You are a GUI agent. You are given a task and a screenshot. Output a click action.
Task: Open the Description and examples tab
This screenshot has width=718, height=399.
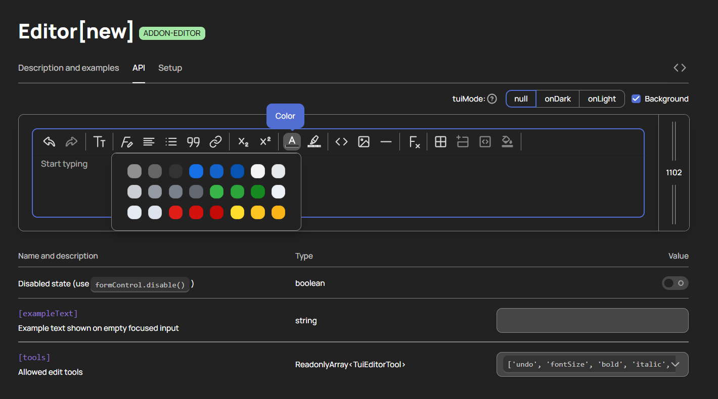pos(68,68)
